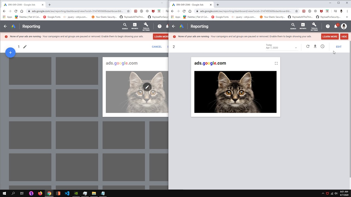This screenshot has width=351, height=197.
Task: Click help question mark in left window
Action: tap(160, 26)
